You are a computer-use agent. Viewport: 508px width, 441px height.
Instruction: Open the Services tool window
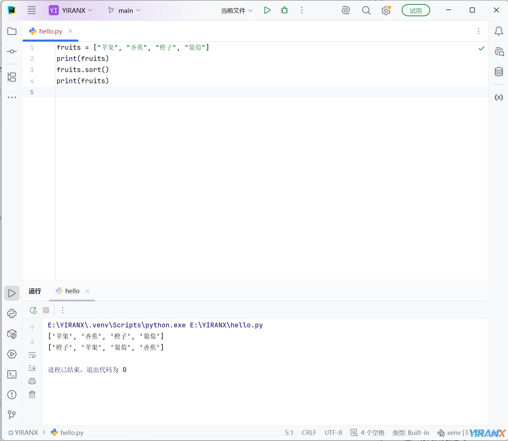coord(12,354)
